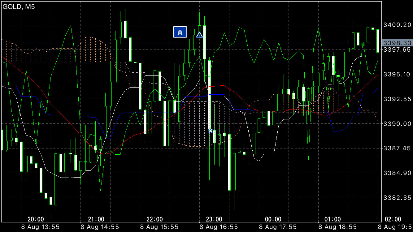Image resolution: width=413 pixels, height=232 pixels.
Task: Click the 00:00 time label
Action: coord(273,219)
